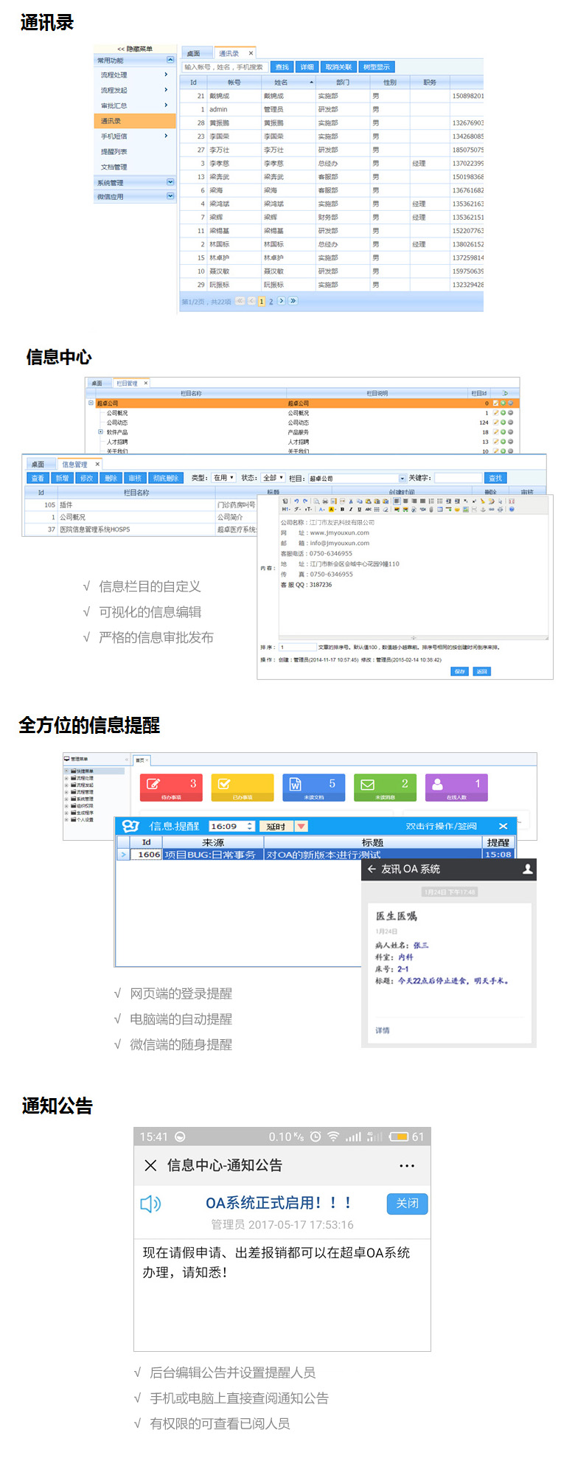Click the address book search input field
Image resolution: width=575 pixels, height=1475 pixels.
pyautogui.click(x=224, y=67)
